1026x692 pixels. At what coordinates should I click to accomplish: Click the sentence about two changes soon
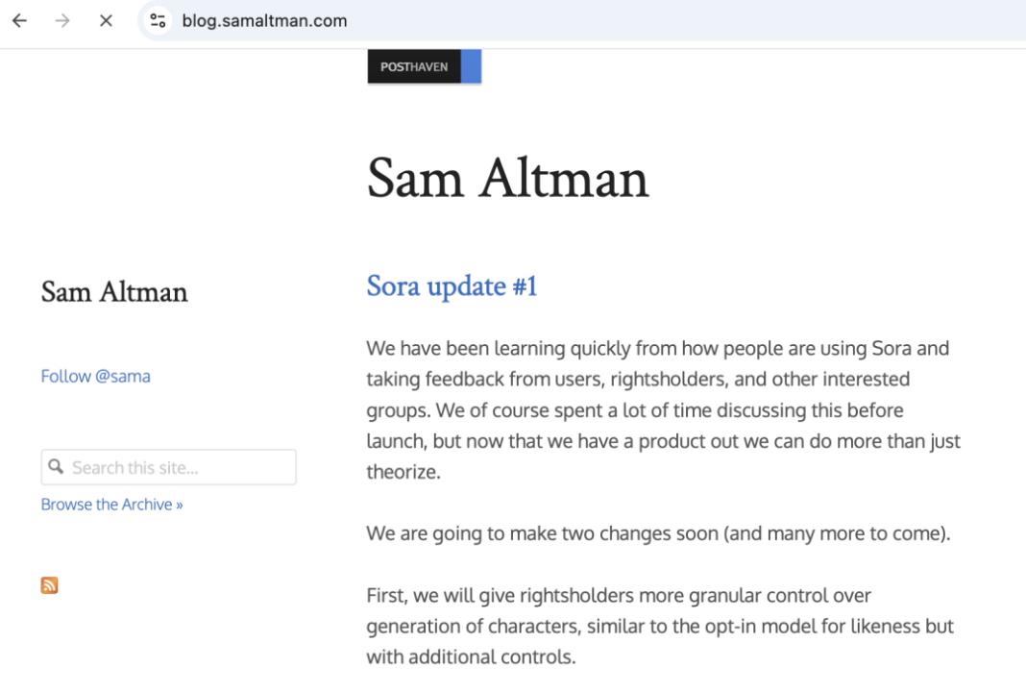657,533
